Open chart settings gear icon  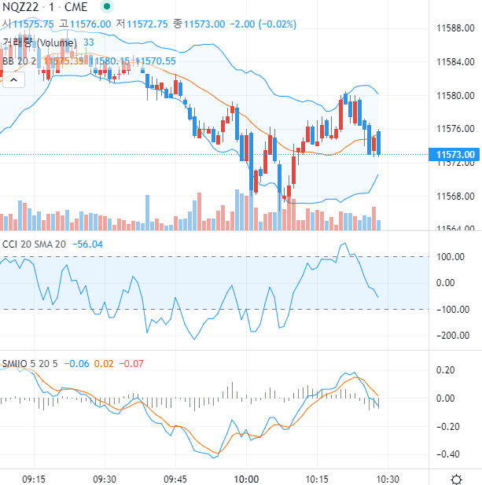(456, 479)
